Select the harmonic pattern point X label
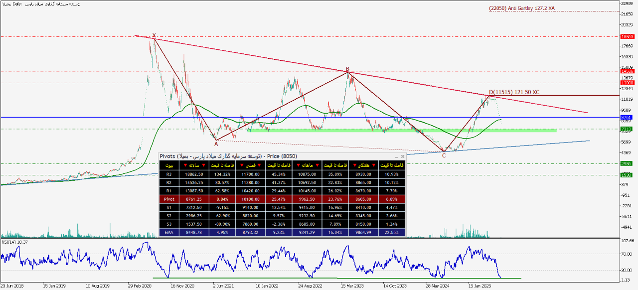 pyautogui.click(x=154, y=35)
